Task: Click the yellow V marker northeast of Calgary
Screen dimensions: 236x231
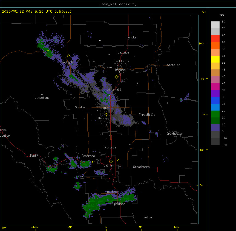Action: tap(117, 160)
